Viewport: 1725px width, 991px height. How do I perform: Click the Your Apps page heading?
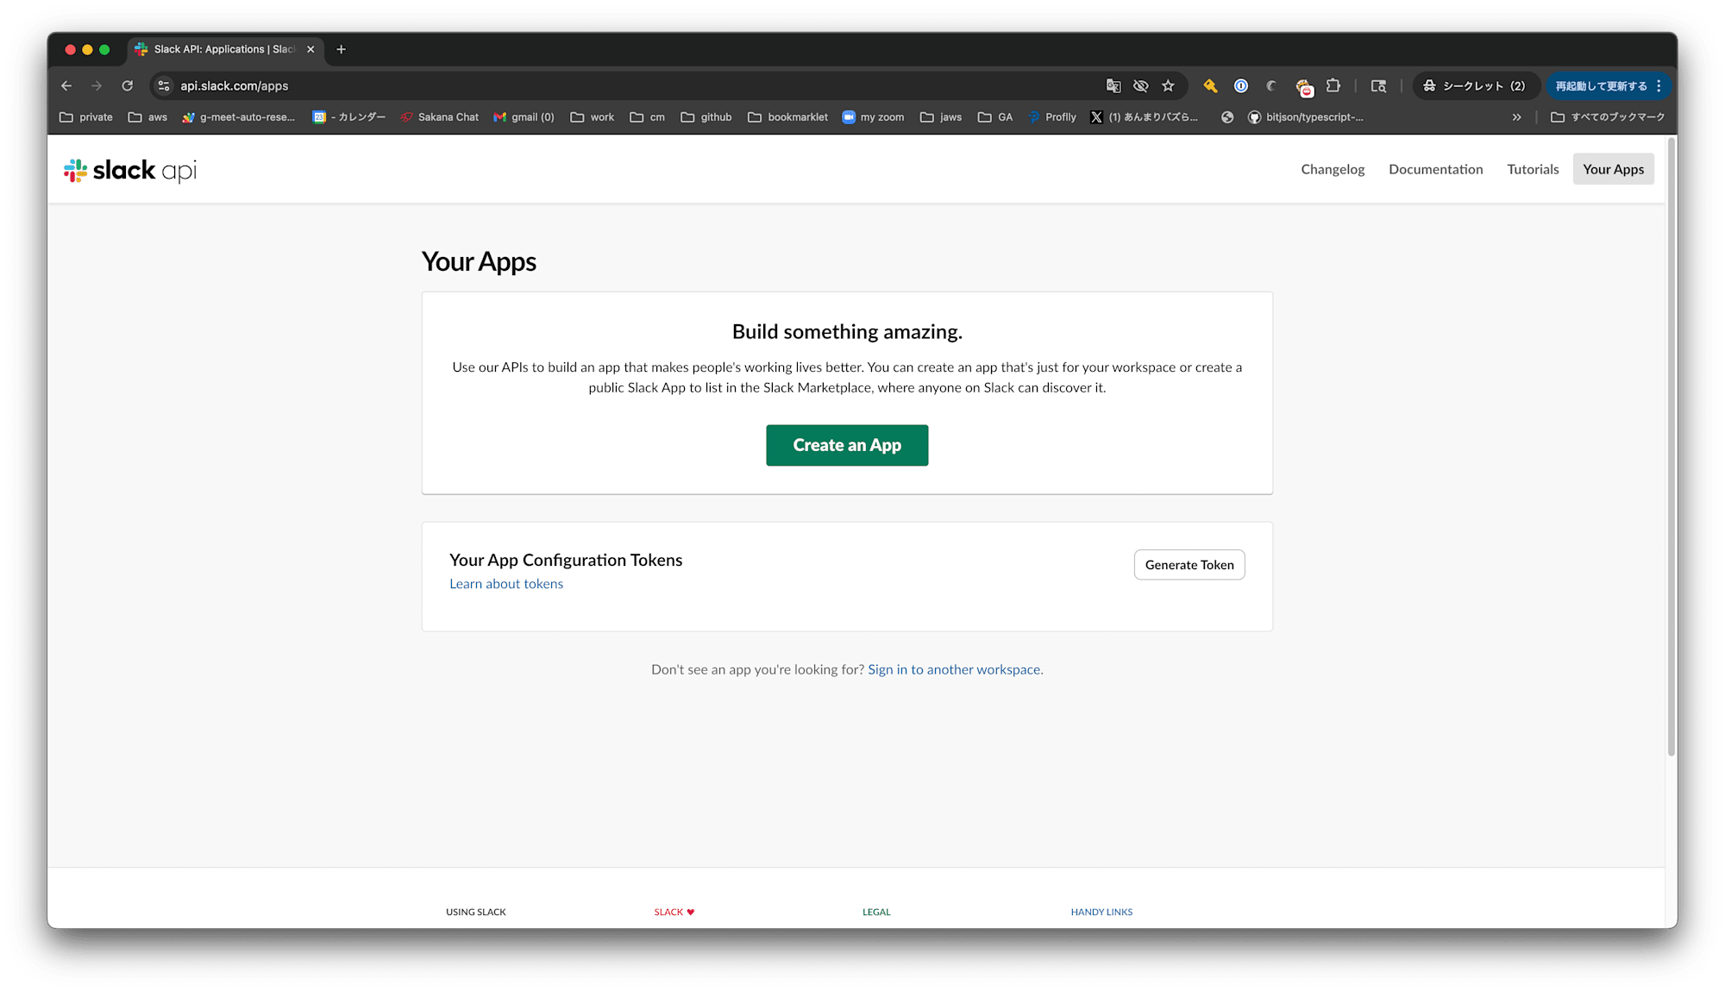(x=479, y=261)
